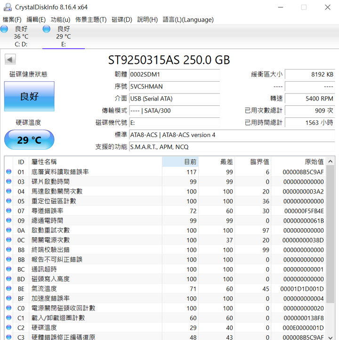
Task: Click the power on count field 909 次
Action: pos(310,110)
